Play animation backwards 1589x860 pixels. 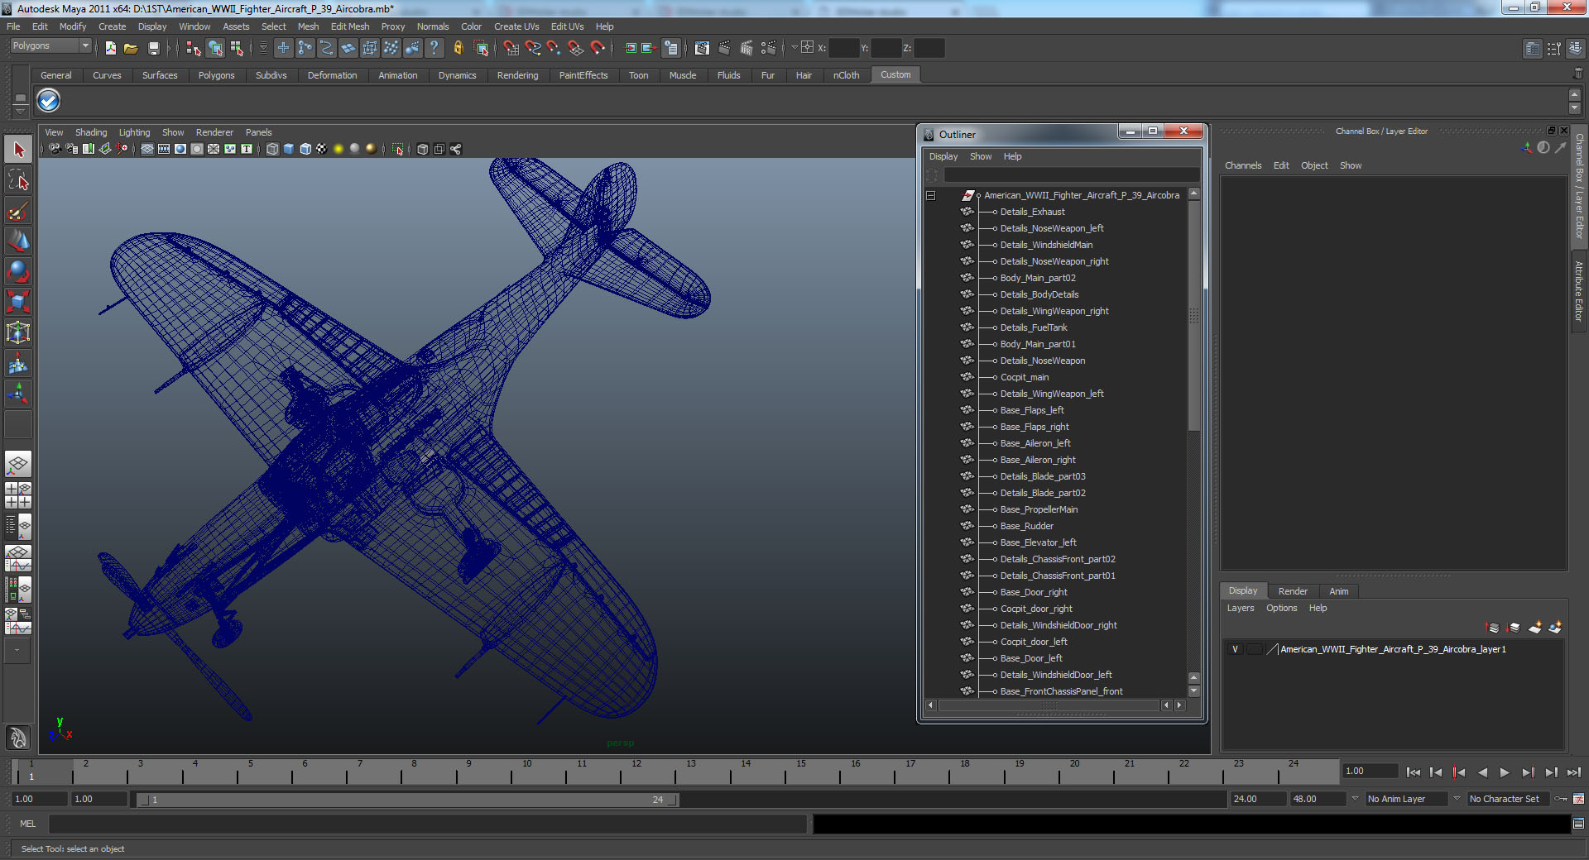(x=1482, y=772)
